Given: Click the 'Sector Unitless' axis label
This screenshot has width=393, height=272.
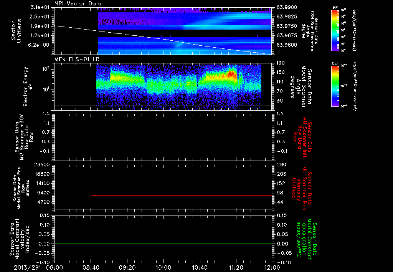Looking at the screenshot, I should click(16, 31).
